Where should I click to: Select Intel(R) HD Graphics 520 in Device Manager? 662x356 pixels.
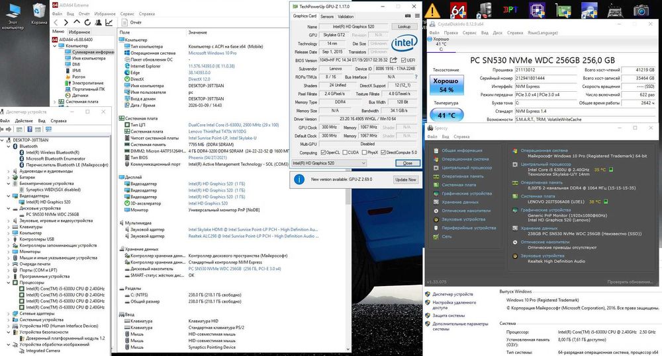pyautogui.click(x=48, y=202)
